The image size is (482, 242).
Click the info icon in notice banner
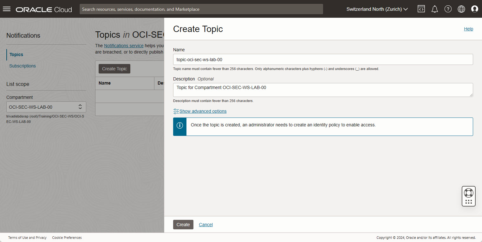pyautogui.click(x=180, y=125)
